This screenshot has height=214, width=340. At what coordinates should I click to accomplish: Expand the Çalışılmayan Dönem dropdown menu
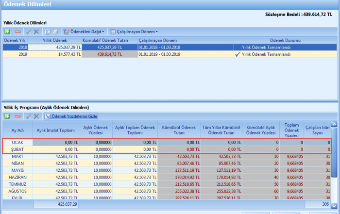[x=134, y=32]
